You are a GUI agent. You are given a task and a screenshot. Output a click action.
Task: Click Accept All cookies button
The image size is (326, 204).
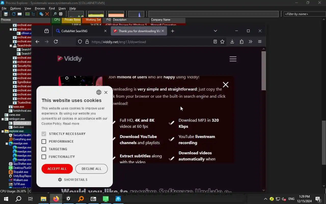point(57,169)
